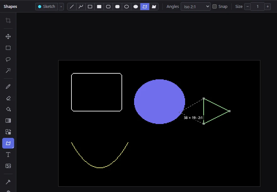
Task: Choose the filled Polygon shape
Action: [154, 7]
